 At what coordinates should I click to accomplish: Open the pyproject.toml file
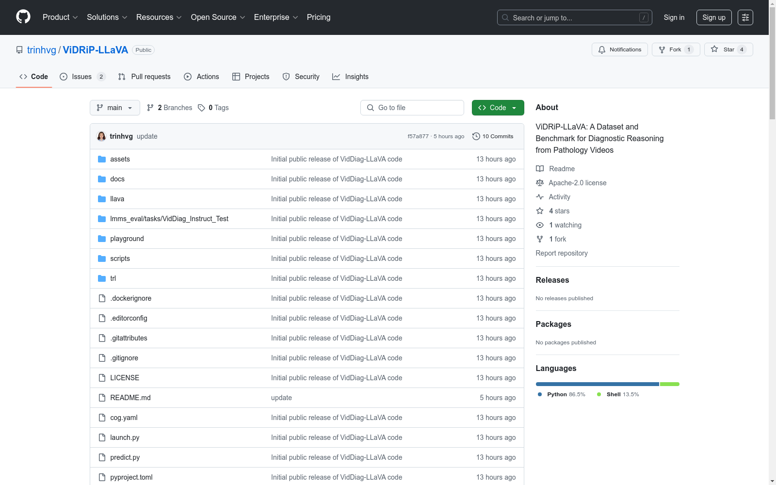pos(131,477)
